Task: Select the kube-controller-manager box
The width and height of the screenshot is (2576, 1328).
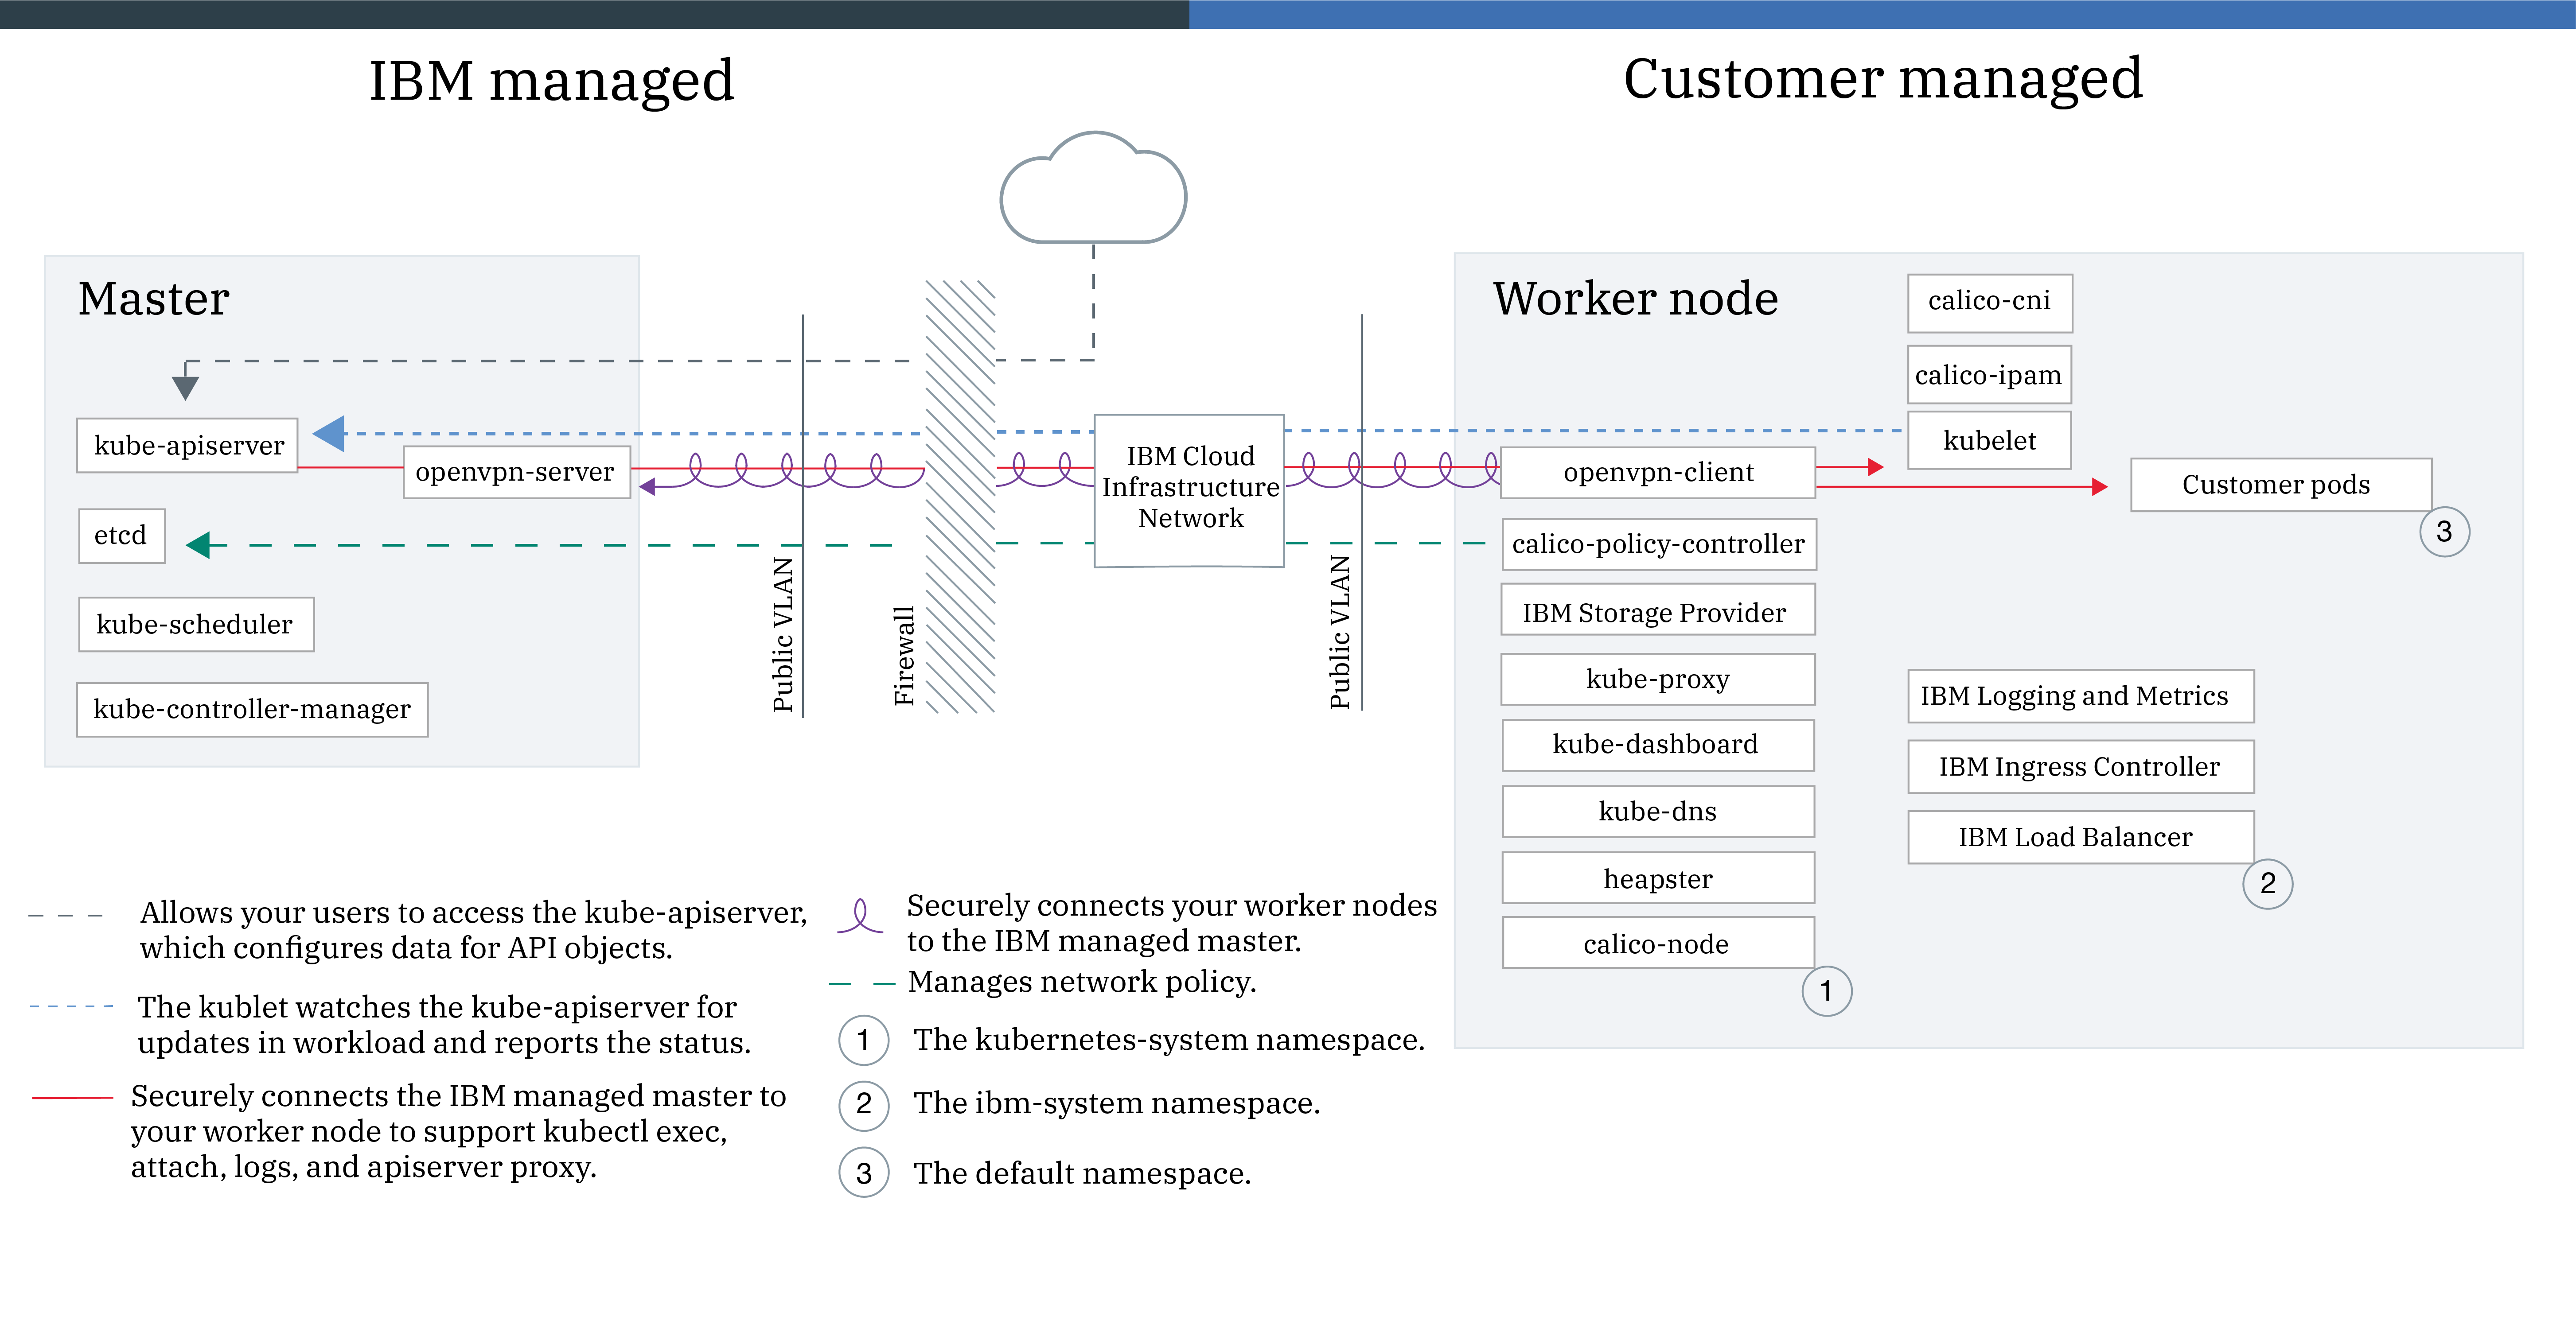Action: [252, 710]
